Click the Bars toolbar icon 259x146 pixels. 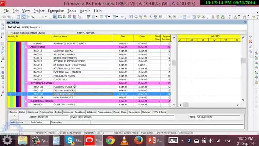(x=89, y=17)
